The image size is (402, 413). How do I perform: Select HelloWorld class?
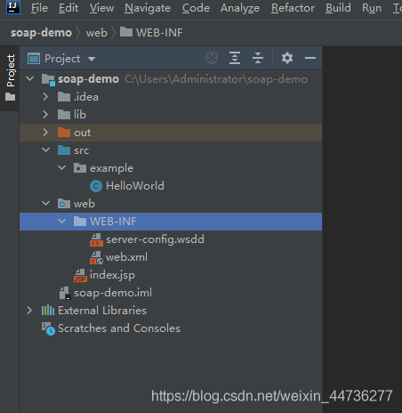(135, 186)
